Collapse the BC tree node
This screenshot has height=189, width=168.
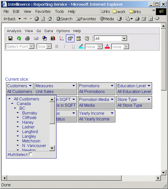(x=15, y=108)
